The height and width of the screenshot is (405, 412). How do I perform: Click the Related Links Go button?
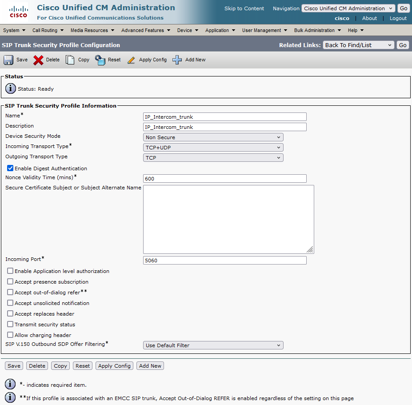click(403, 45)
